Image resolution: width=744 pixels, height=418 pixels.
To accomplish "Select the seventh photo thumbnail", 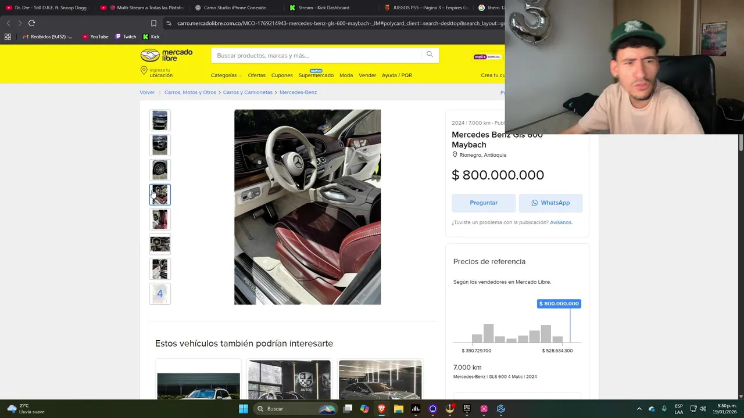I will click(x=160, y=269).
